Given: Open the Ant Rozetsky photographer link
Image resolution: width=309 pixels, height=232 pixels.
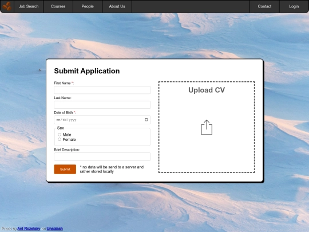Looking at the screenshot, I should [29, 229].
